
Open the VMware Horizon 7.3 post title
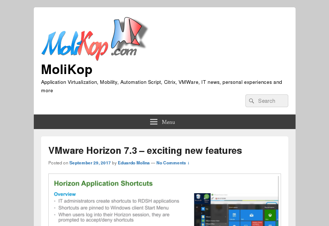[x=145, y=151]
